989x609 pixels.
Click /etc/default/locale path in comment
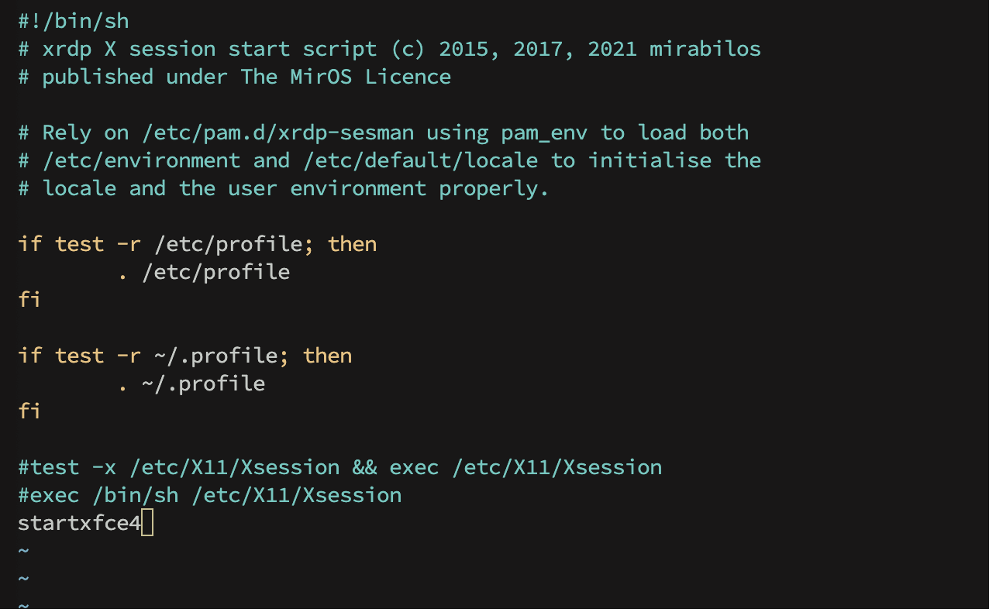419,160
